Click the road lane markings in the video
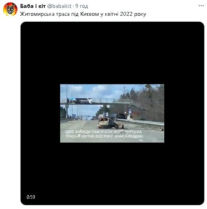The image size is (207, 209). pos(83,124)
